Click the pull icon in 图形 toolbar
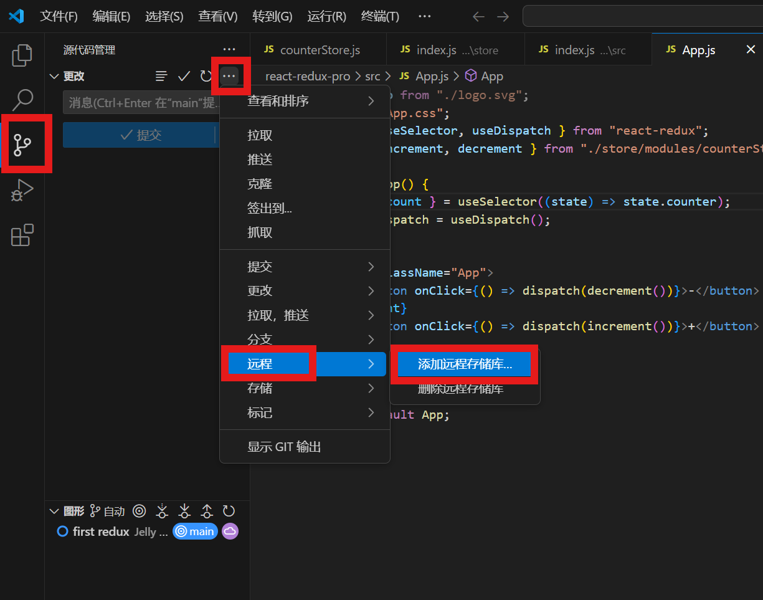The height and width of the screenshot is (600, 763). pos(184,512)
